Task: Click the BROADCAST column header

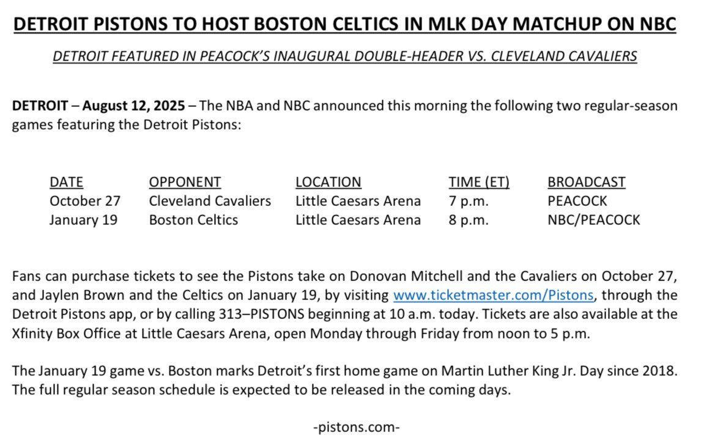Action: (586, 182)
